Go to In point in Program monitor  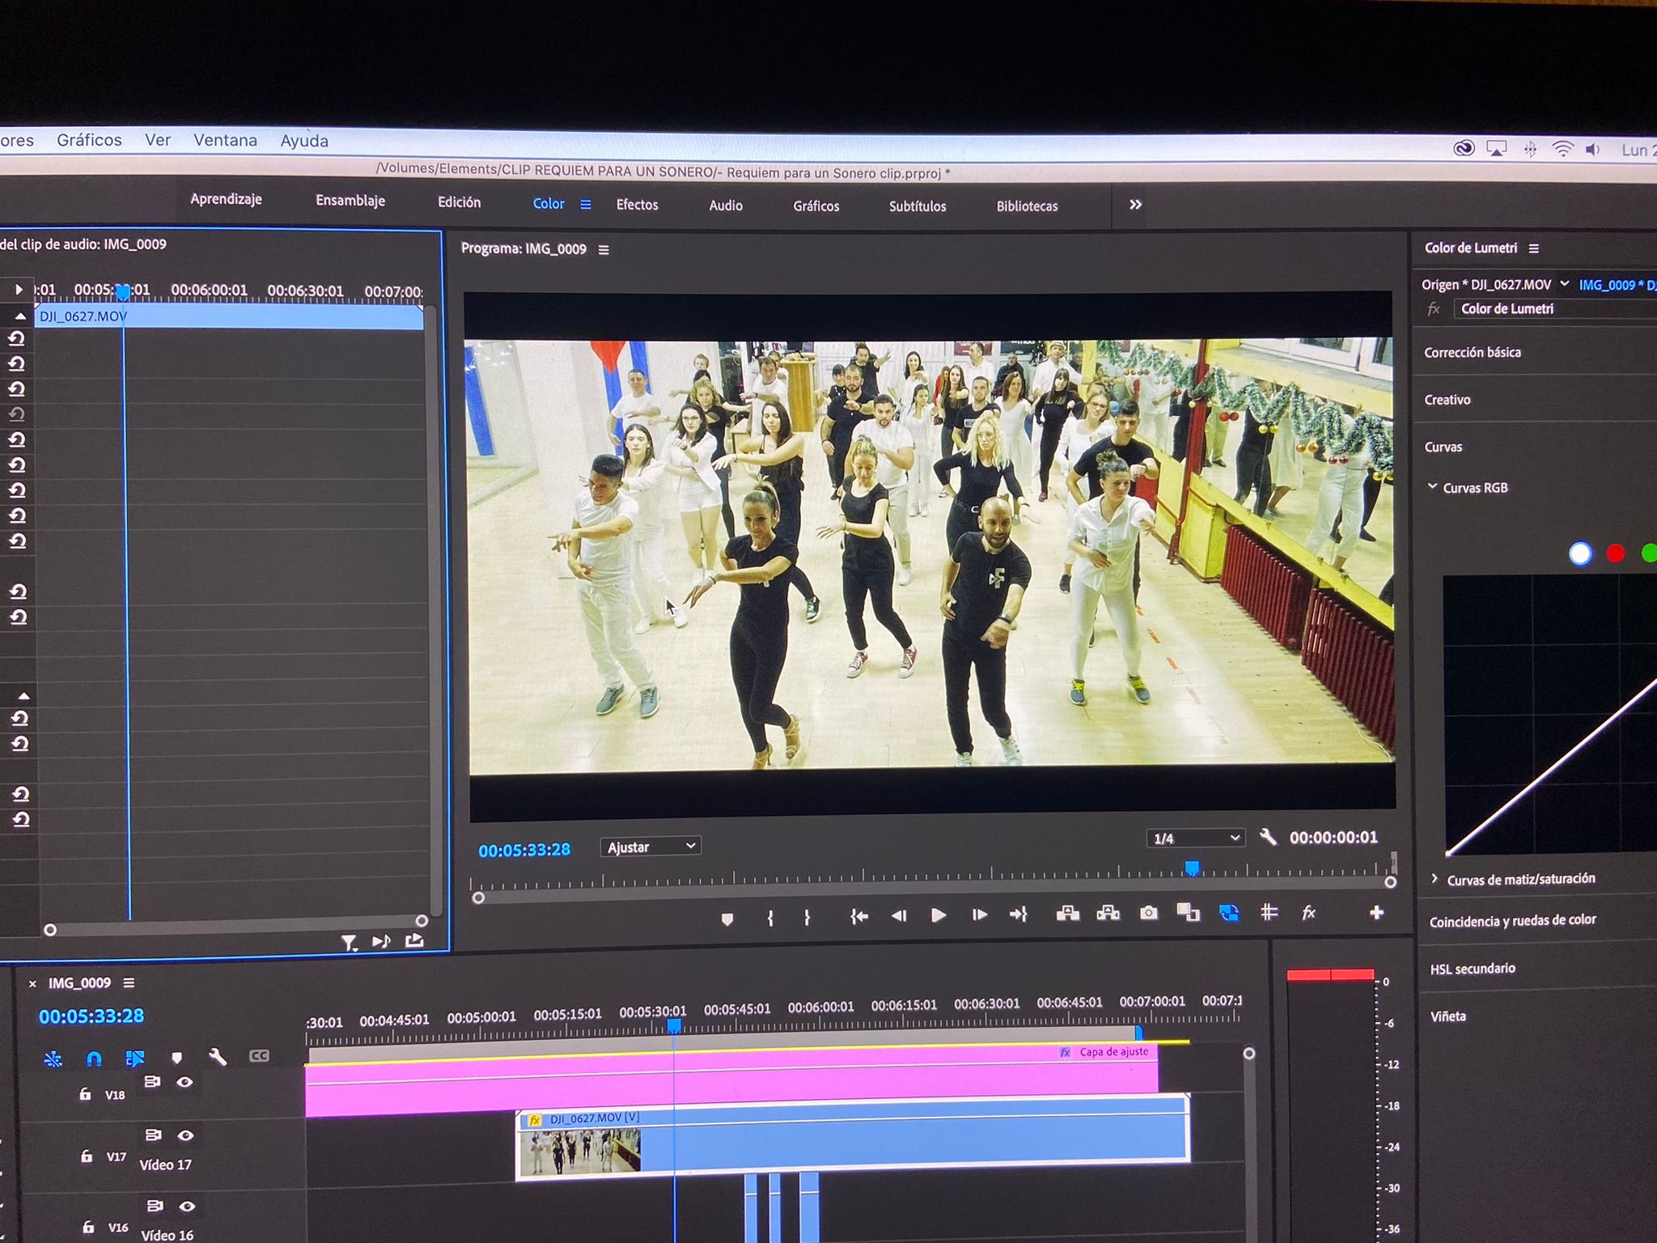[x=859, y=916]
